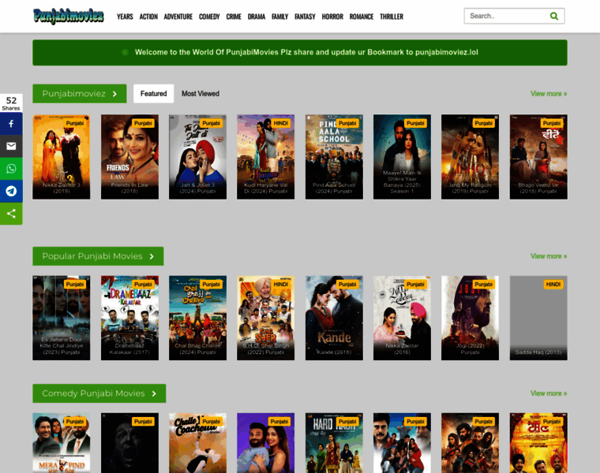The width and height of the screenshot is (600, 473).
Task: Switch to the Most Viewed tab
Action: 200,94
